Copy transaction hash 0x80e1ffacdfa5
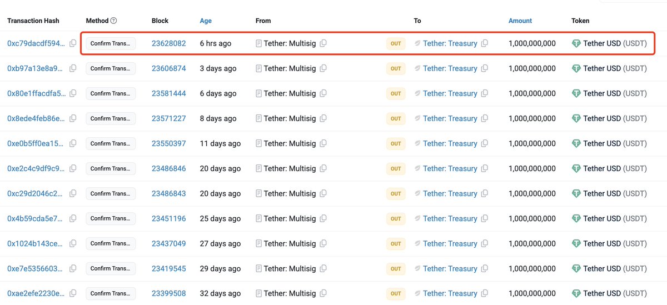Viewport: 667px width, 305px height. (73, 93)
